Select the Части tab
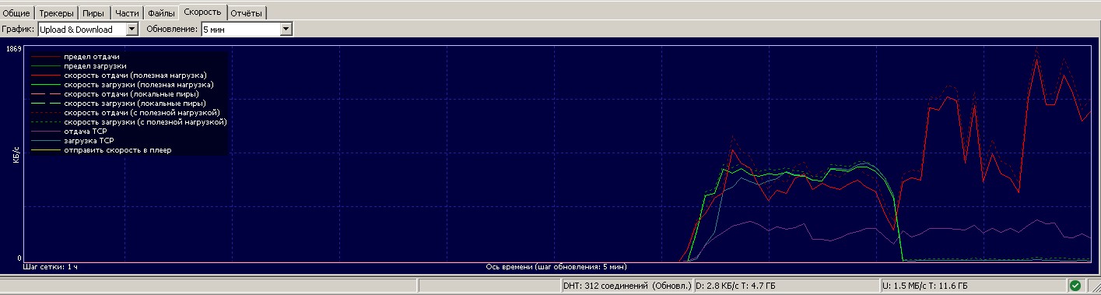The height and width of the screenshot is (295, 1101). coord(126,12)
